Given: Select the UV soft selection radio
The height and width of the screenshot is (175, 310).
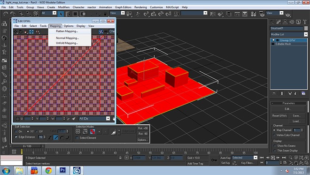Looking at the screenshot, I should (x=37, y=131).
